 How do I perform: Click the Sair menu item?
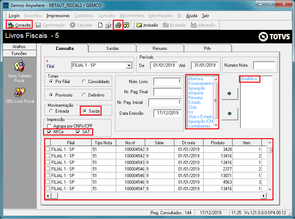coord(205,16)
